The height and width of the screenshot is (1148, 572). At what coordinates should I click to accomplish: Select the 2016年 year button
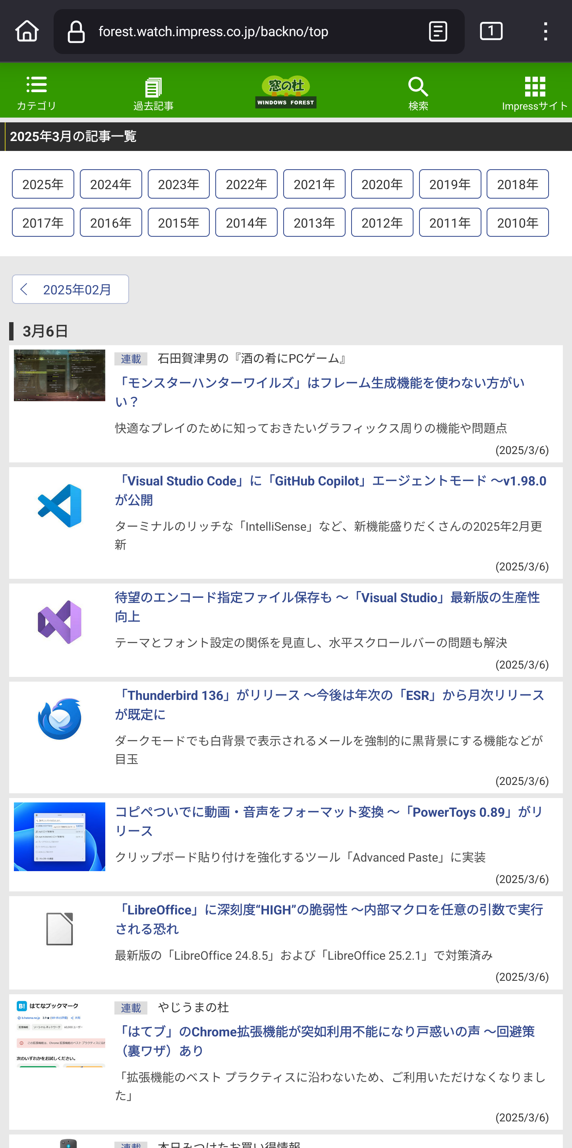[x=110, y=222]
